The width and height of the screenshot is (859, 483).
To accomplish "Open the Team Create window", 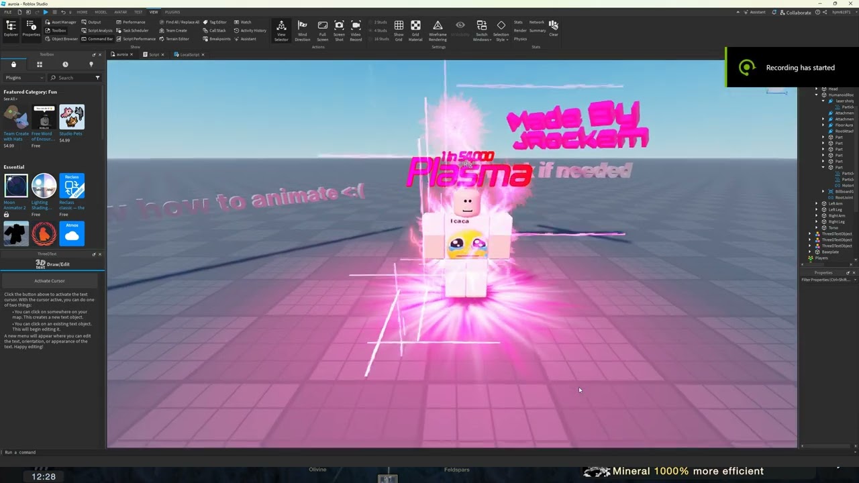I will point(173,30).
